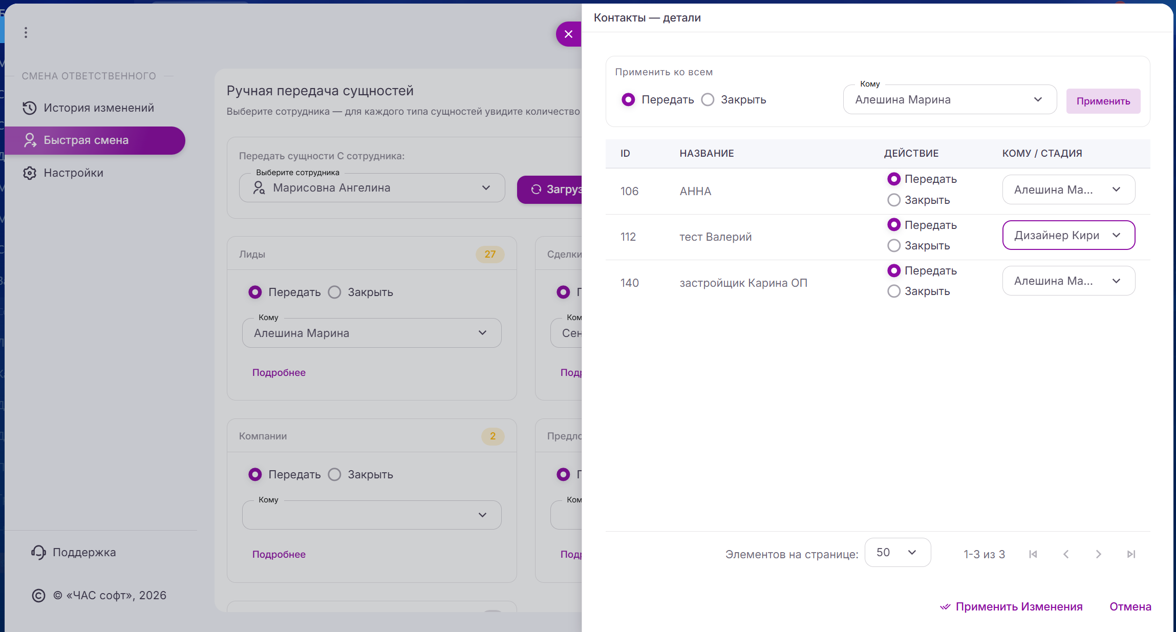Click the history clock icon in sidebar
This screenshot has height=632, width=1176.
click(x=30, y=108)
